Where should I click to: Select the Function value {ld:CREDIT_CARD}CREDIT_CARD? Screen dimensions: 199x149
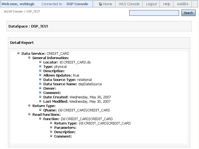[x=87, y=119]
